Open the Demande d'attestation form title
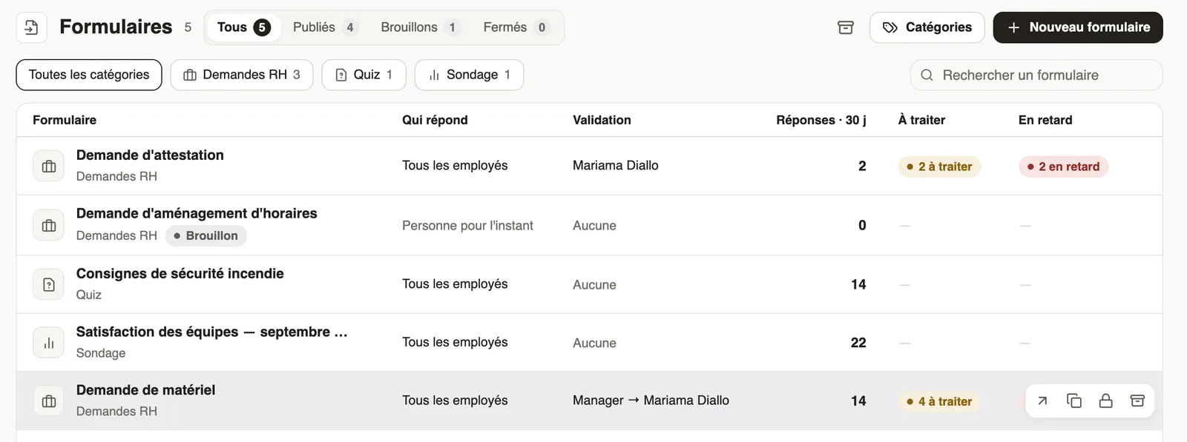The height and width of the screenshot is (442, 1187). point(150,155)
